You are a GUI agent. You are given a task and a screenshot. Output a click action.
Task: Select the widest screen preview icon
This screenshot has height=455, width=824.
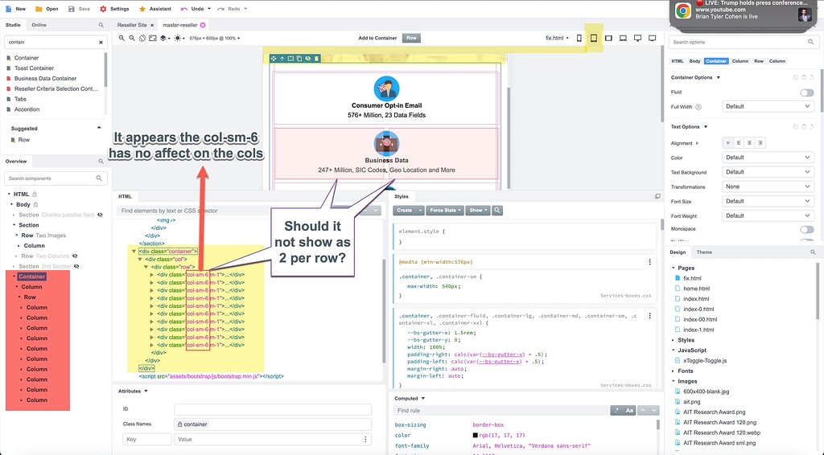click(x=652, y=39)
